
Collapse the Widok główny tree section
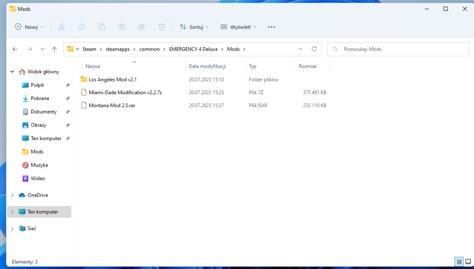(12, 72)
